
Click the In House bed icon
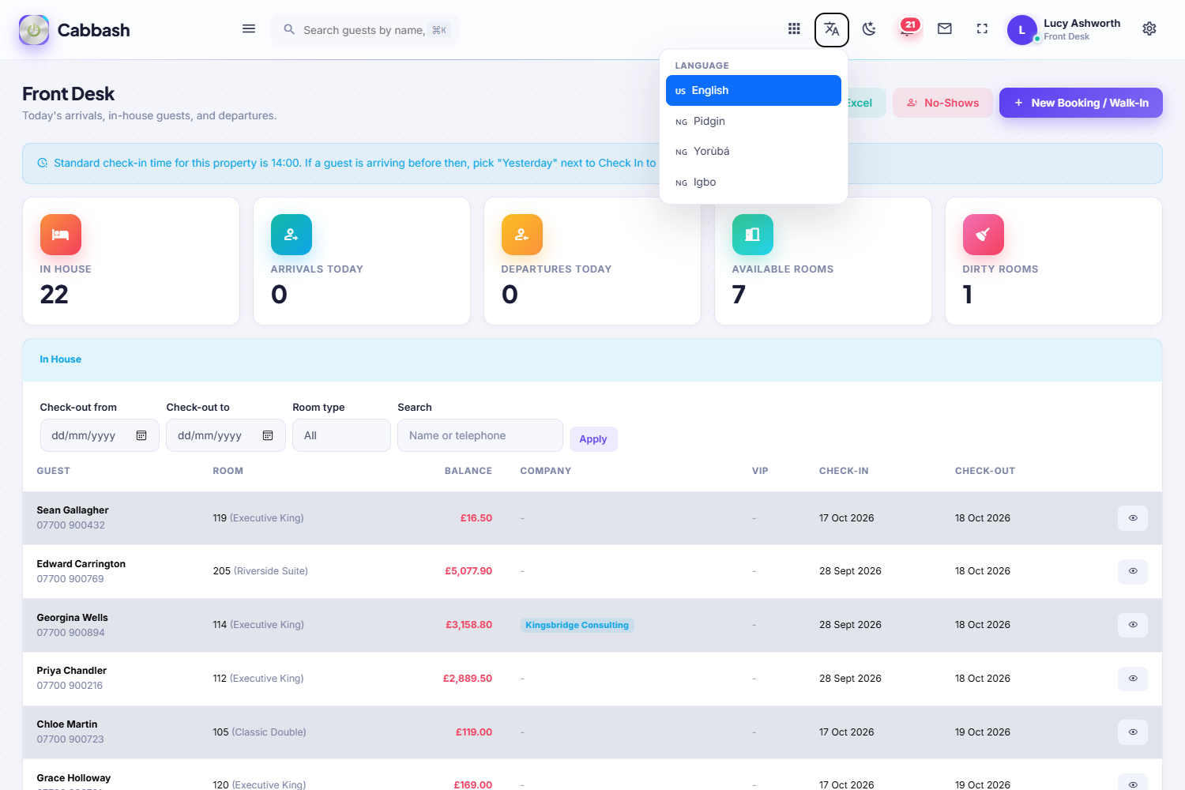61,235
